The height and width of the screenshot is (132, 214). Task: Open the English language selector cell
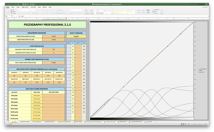point(76,36)
